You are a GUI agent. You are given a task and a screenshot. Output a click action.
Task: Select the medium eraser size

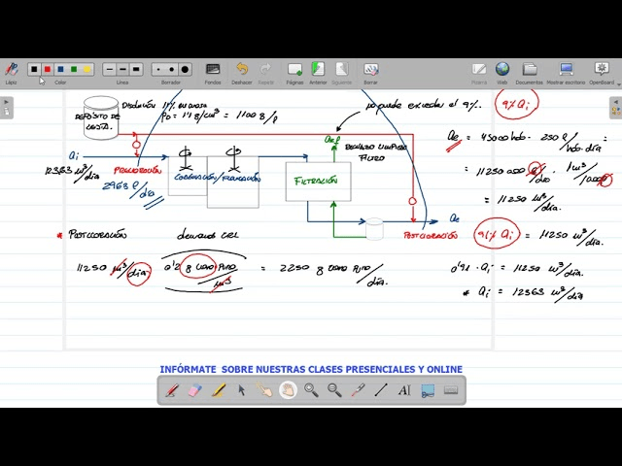tap(171, 69)
